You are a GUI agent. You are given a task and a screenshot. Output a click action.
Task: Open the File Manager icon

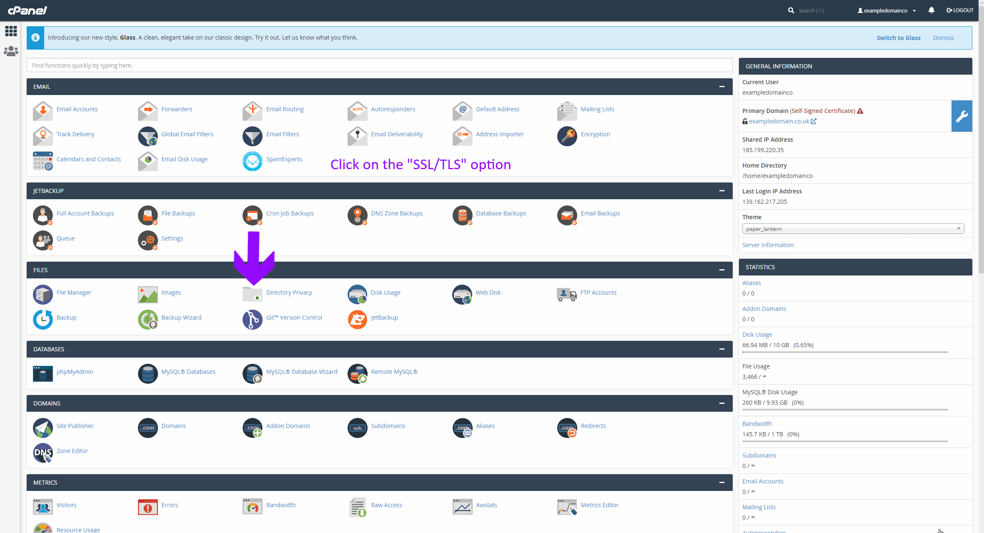43,294
